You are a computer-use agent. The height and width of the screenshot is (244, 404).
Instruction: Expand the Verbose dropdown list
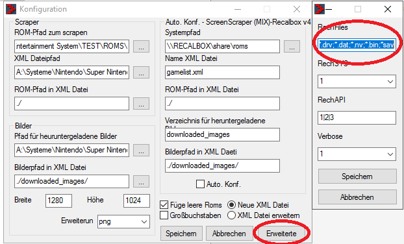pyautogui.click(x=357, y=154)
